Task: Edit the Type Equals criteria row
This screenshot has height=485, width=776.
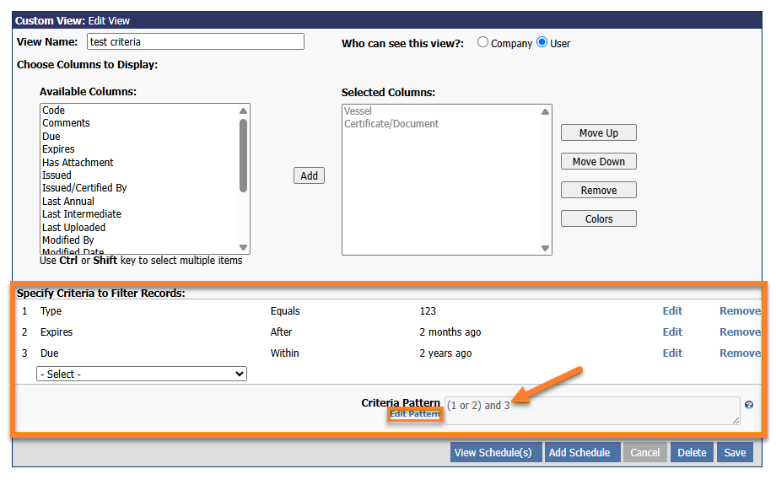Action: click(672, 311)
